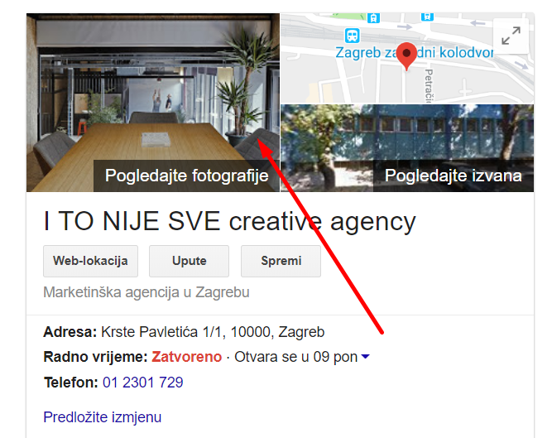Open the Web-lokacija website button
Viewport: 552px width, 438px height.
click(90, 261)
